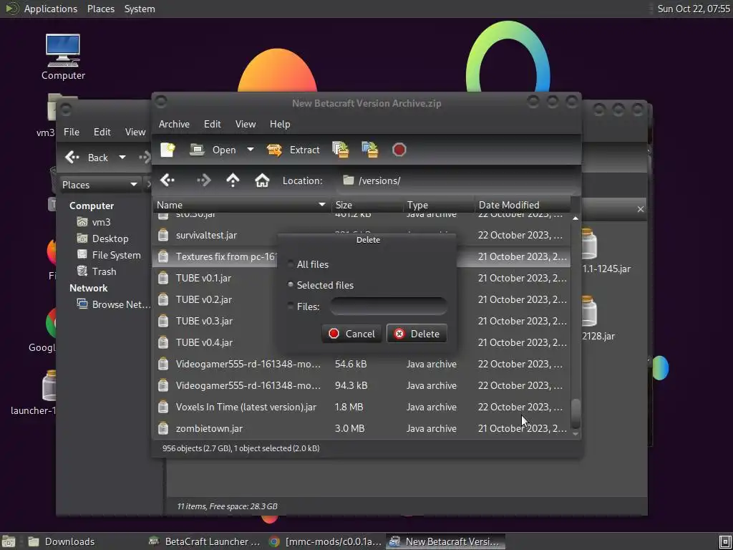Open the Computer desktop icon

tap(63, 56)
